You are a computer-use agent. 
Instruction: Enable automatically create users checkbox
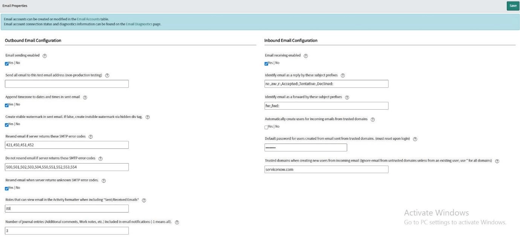pos(266,127)
